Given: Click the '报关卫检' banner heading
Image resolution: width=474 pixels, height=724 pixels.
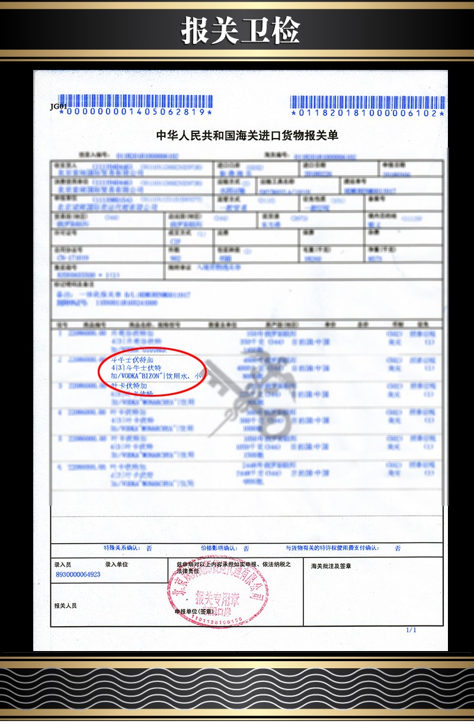Looking at the screenshot, I should click(x=240, y=30).
